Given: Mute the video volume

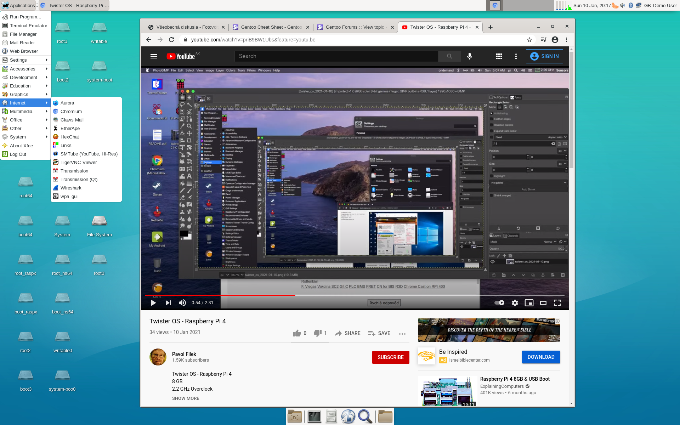Looking at the screenshot, I should pos(182,303).
